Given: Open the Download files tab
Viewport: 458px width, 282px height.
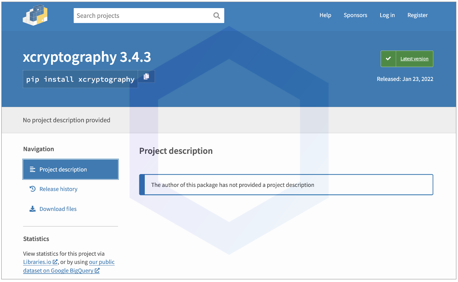Looking at the screenshot, I should click(58, 209).
